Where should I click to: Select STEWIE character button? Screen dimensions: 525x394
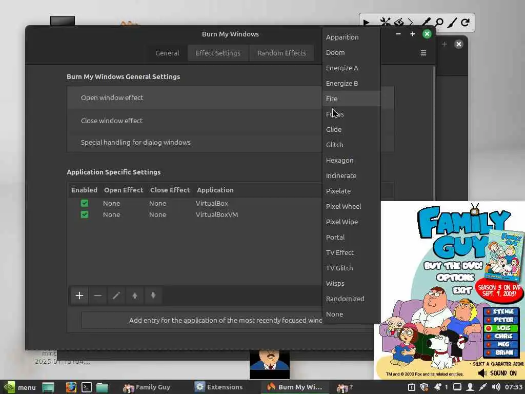coord(501,311)
